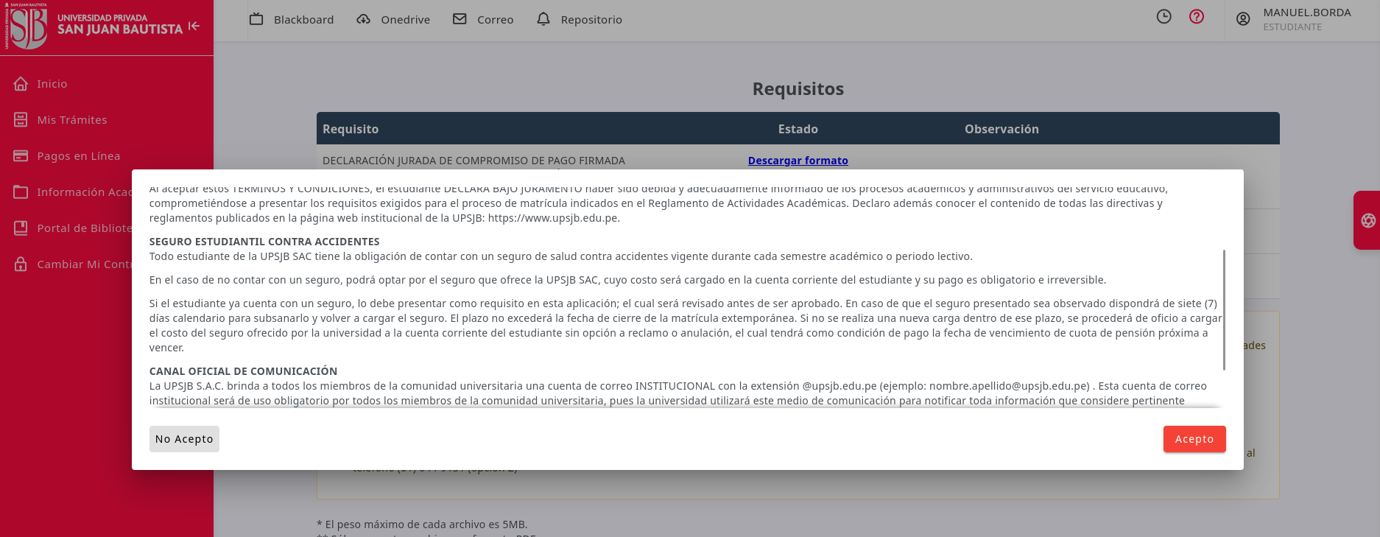The width and height of the screenshot is (1380, 537).
Task: Collapse the sidebar with arrow icon
Action: [194, 26]
